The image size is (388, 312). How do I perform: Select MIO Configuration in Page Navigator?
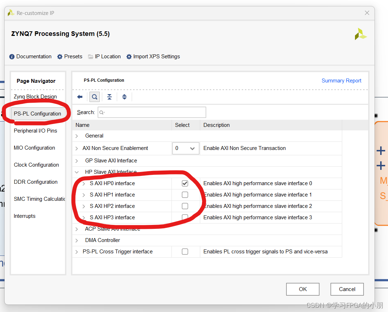pos(34,148)
